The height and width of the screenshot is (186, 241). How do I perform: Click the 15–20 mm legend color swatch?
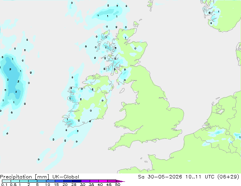(59, 181)
